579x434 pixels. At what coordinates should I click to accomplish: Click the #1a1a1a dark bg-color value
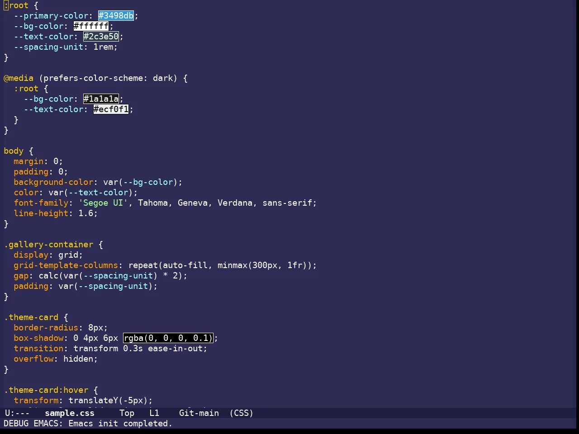click(101, 99)
